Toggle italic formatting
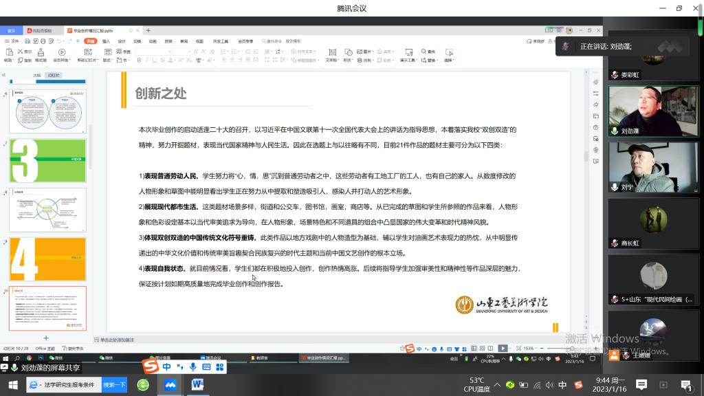 148,60
